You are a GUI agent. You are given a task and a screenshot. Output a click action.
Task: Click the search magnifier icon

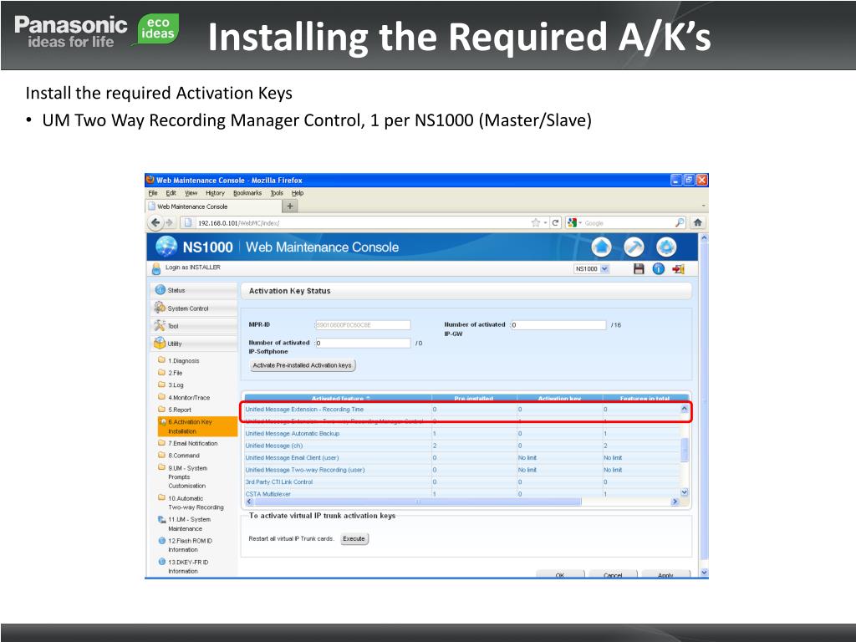pyautogui.click(x=680, y=222)
